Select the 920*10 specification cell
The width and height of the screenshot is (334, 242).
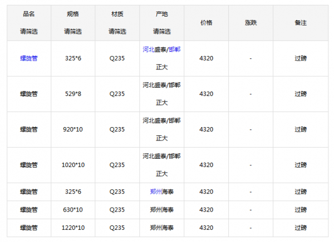point(73,129)
